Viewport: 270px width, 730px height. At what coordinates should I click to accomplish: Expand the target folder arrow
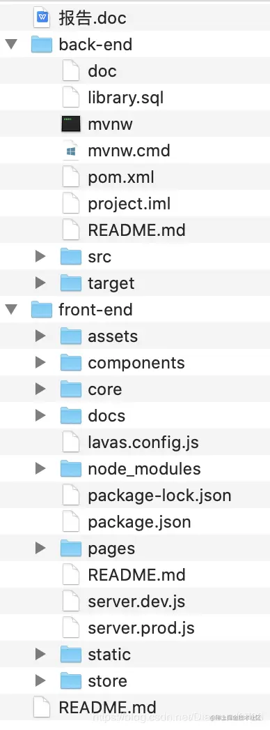tap(41, 283)
